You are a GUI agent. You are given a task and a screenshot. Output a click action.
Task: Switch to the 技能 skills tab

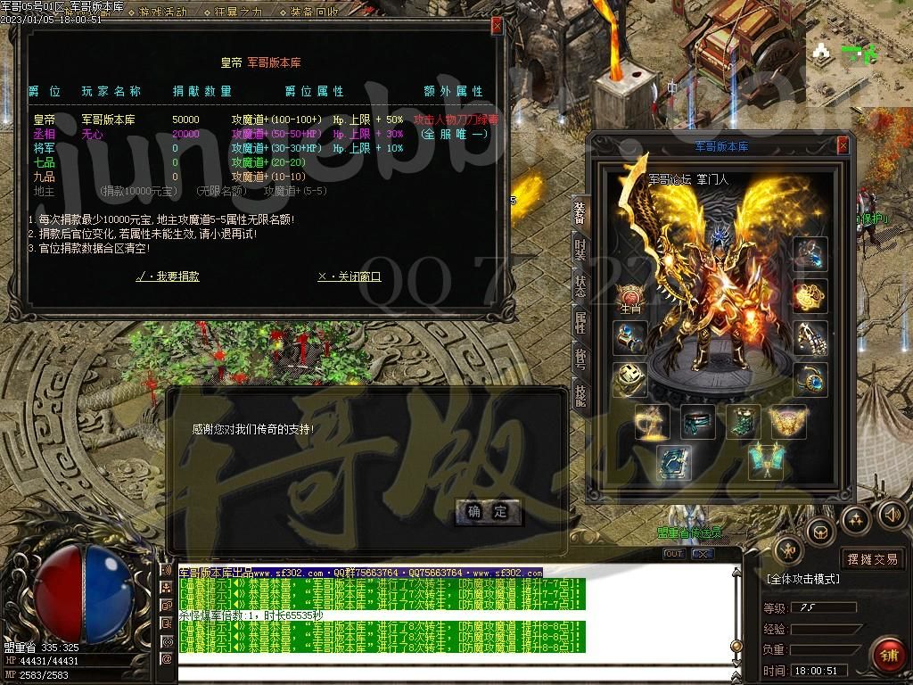coord(580,396)
